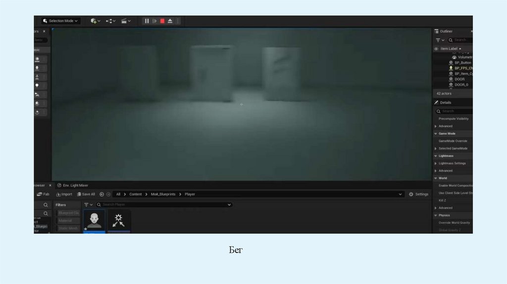Image resolution: width=507 pixels, height=284 pixels.
Task: Click the upper sources panel search icon
Action: pos(46,205)
